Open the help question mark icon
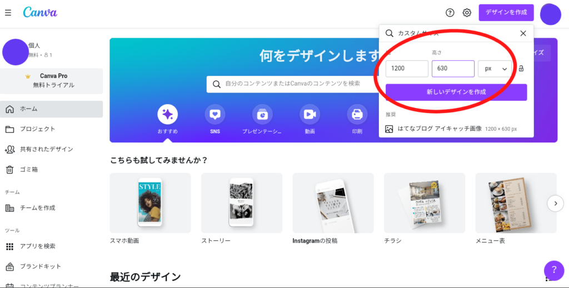The image size is (569, 288). [x=450, y=13]
